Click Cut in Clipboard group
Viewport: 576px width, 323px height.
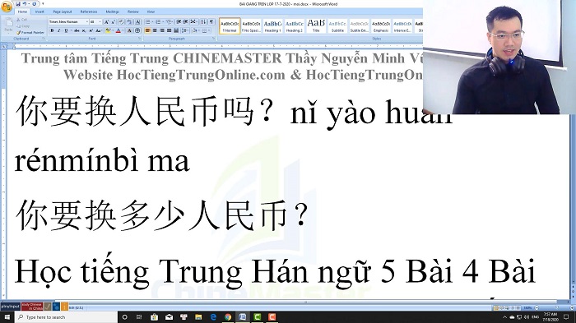pyautogui.click(x=21, y=20)
